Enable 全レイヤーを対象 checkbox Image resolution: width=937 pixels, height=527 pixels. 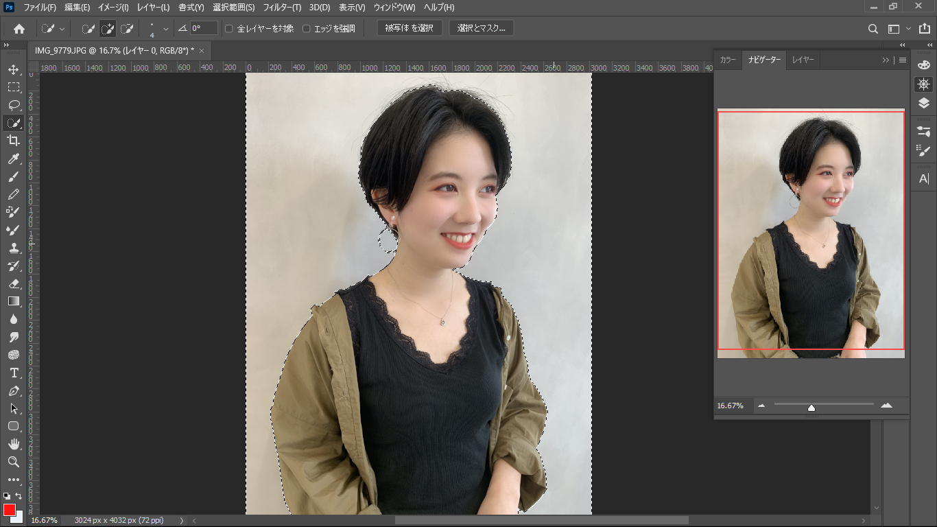[229, 29]
